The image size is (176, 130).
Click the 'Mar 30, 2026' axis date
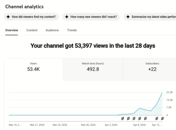88,125
